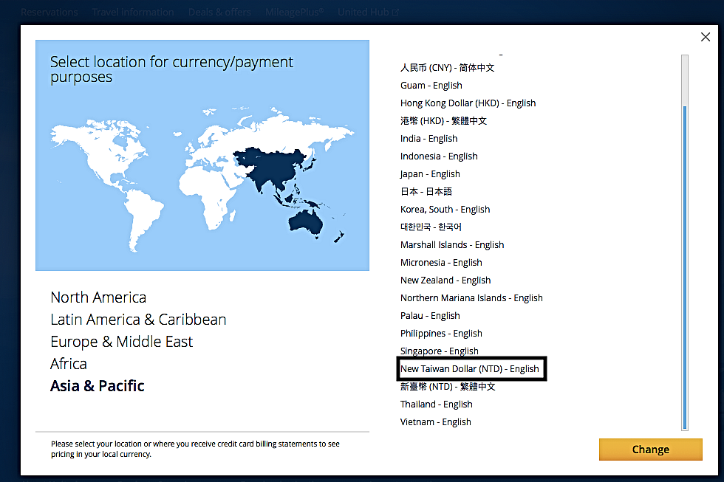Choose Palau - English

[430, 315]
